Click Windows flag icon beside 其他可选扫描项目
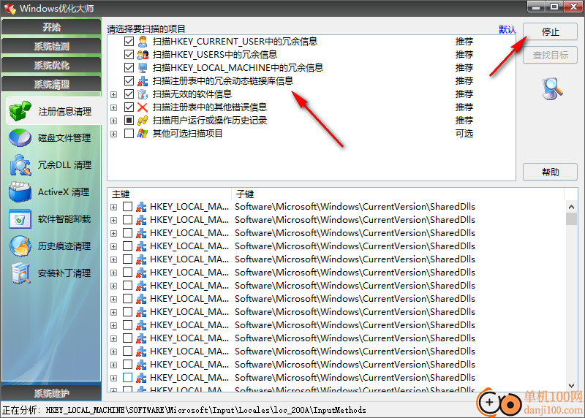585x418 pixels. click(x=143, y=134)
